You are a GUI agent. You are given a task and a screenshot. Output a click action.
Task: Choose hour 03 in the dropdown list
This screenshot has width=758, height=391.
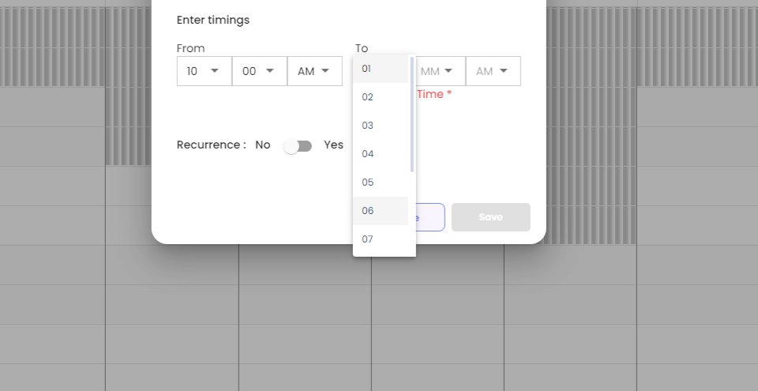[381, 126]
